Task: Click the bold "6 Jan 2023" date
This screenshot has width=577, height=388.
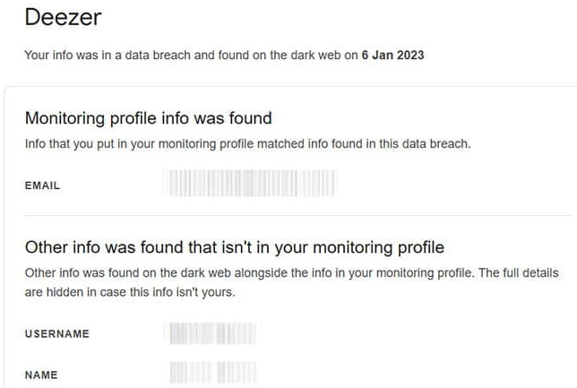Action: point(392,56)
